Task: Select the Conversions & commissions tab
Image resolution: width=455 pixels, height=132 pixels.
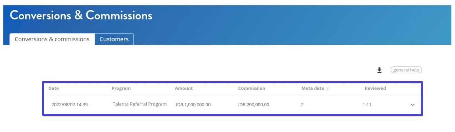Action: pyautogui.click(x=52, y=39)
